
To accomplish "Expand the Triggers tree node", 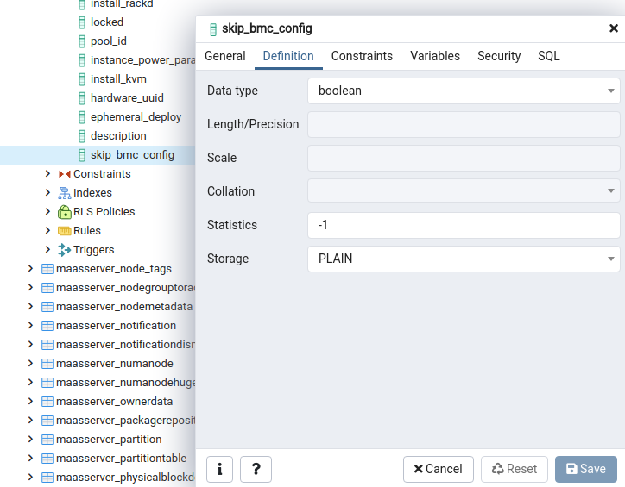I will click(x=48, y=250).
